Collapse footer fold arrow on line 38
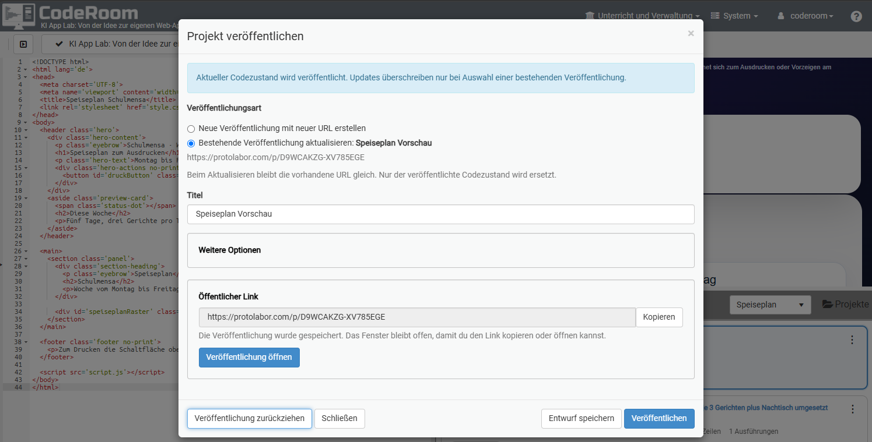This screenshot has height=442, width=872. pyautogui.click(x=27, y=342)
